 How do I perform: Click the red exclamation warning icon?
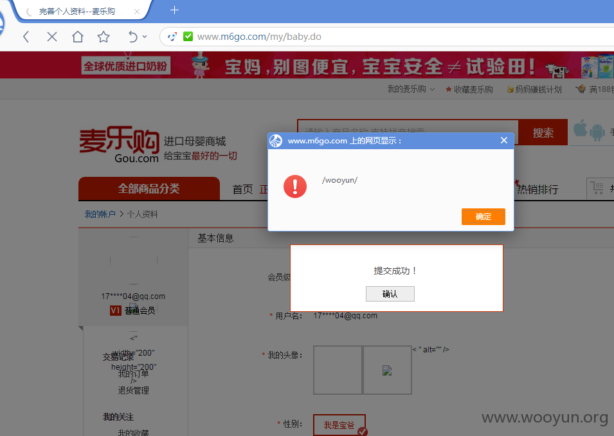pyautogui.click(x=295, y=186)
